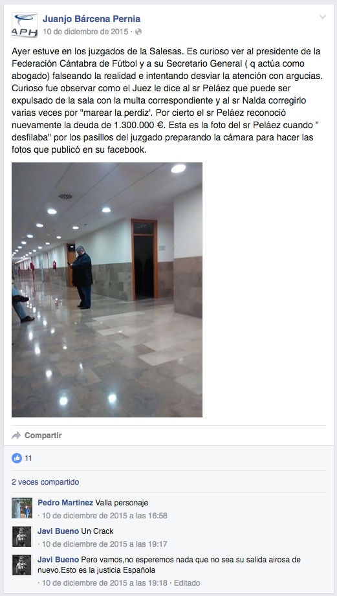This screenshot has width=337, height=596.
Task: Open timestamp of Pedro Martinez's comment 16:58
Action: (105, 516)
